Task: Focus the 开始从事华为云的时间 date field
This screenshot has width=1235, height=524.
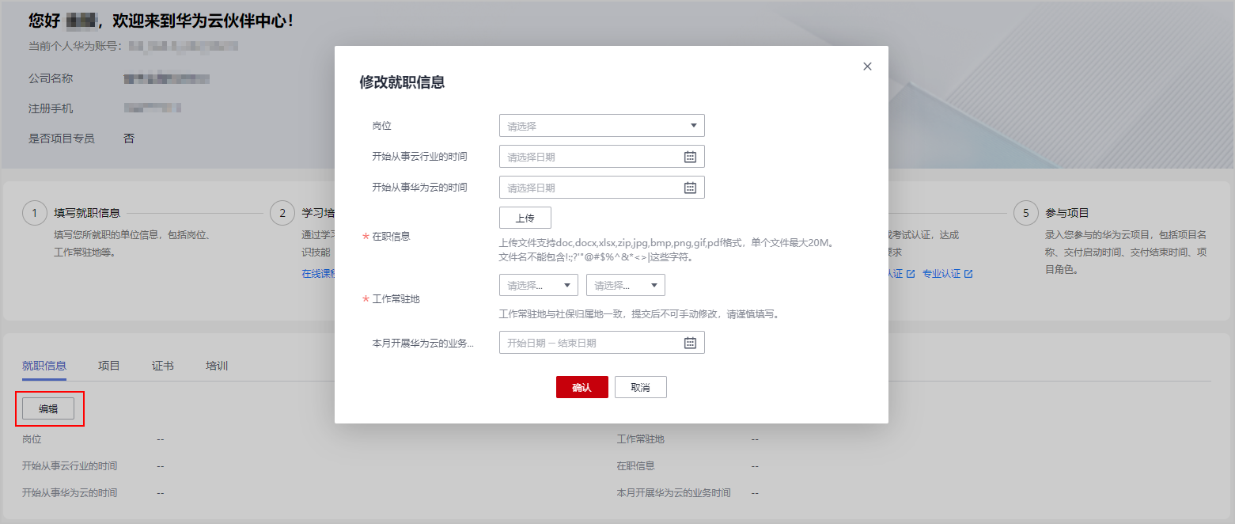Action: (x=601, y=188)
